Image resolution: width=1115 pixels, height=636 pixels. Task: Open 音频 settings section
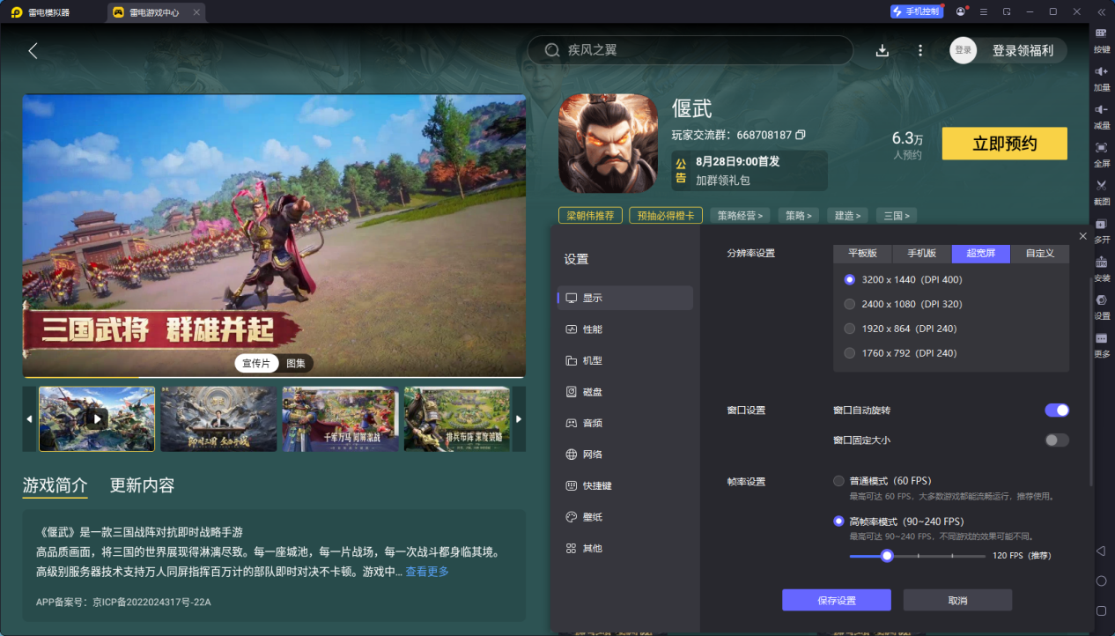coord(626,423)
